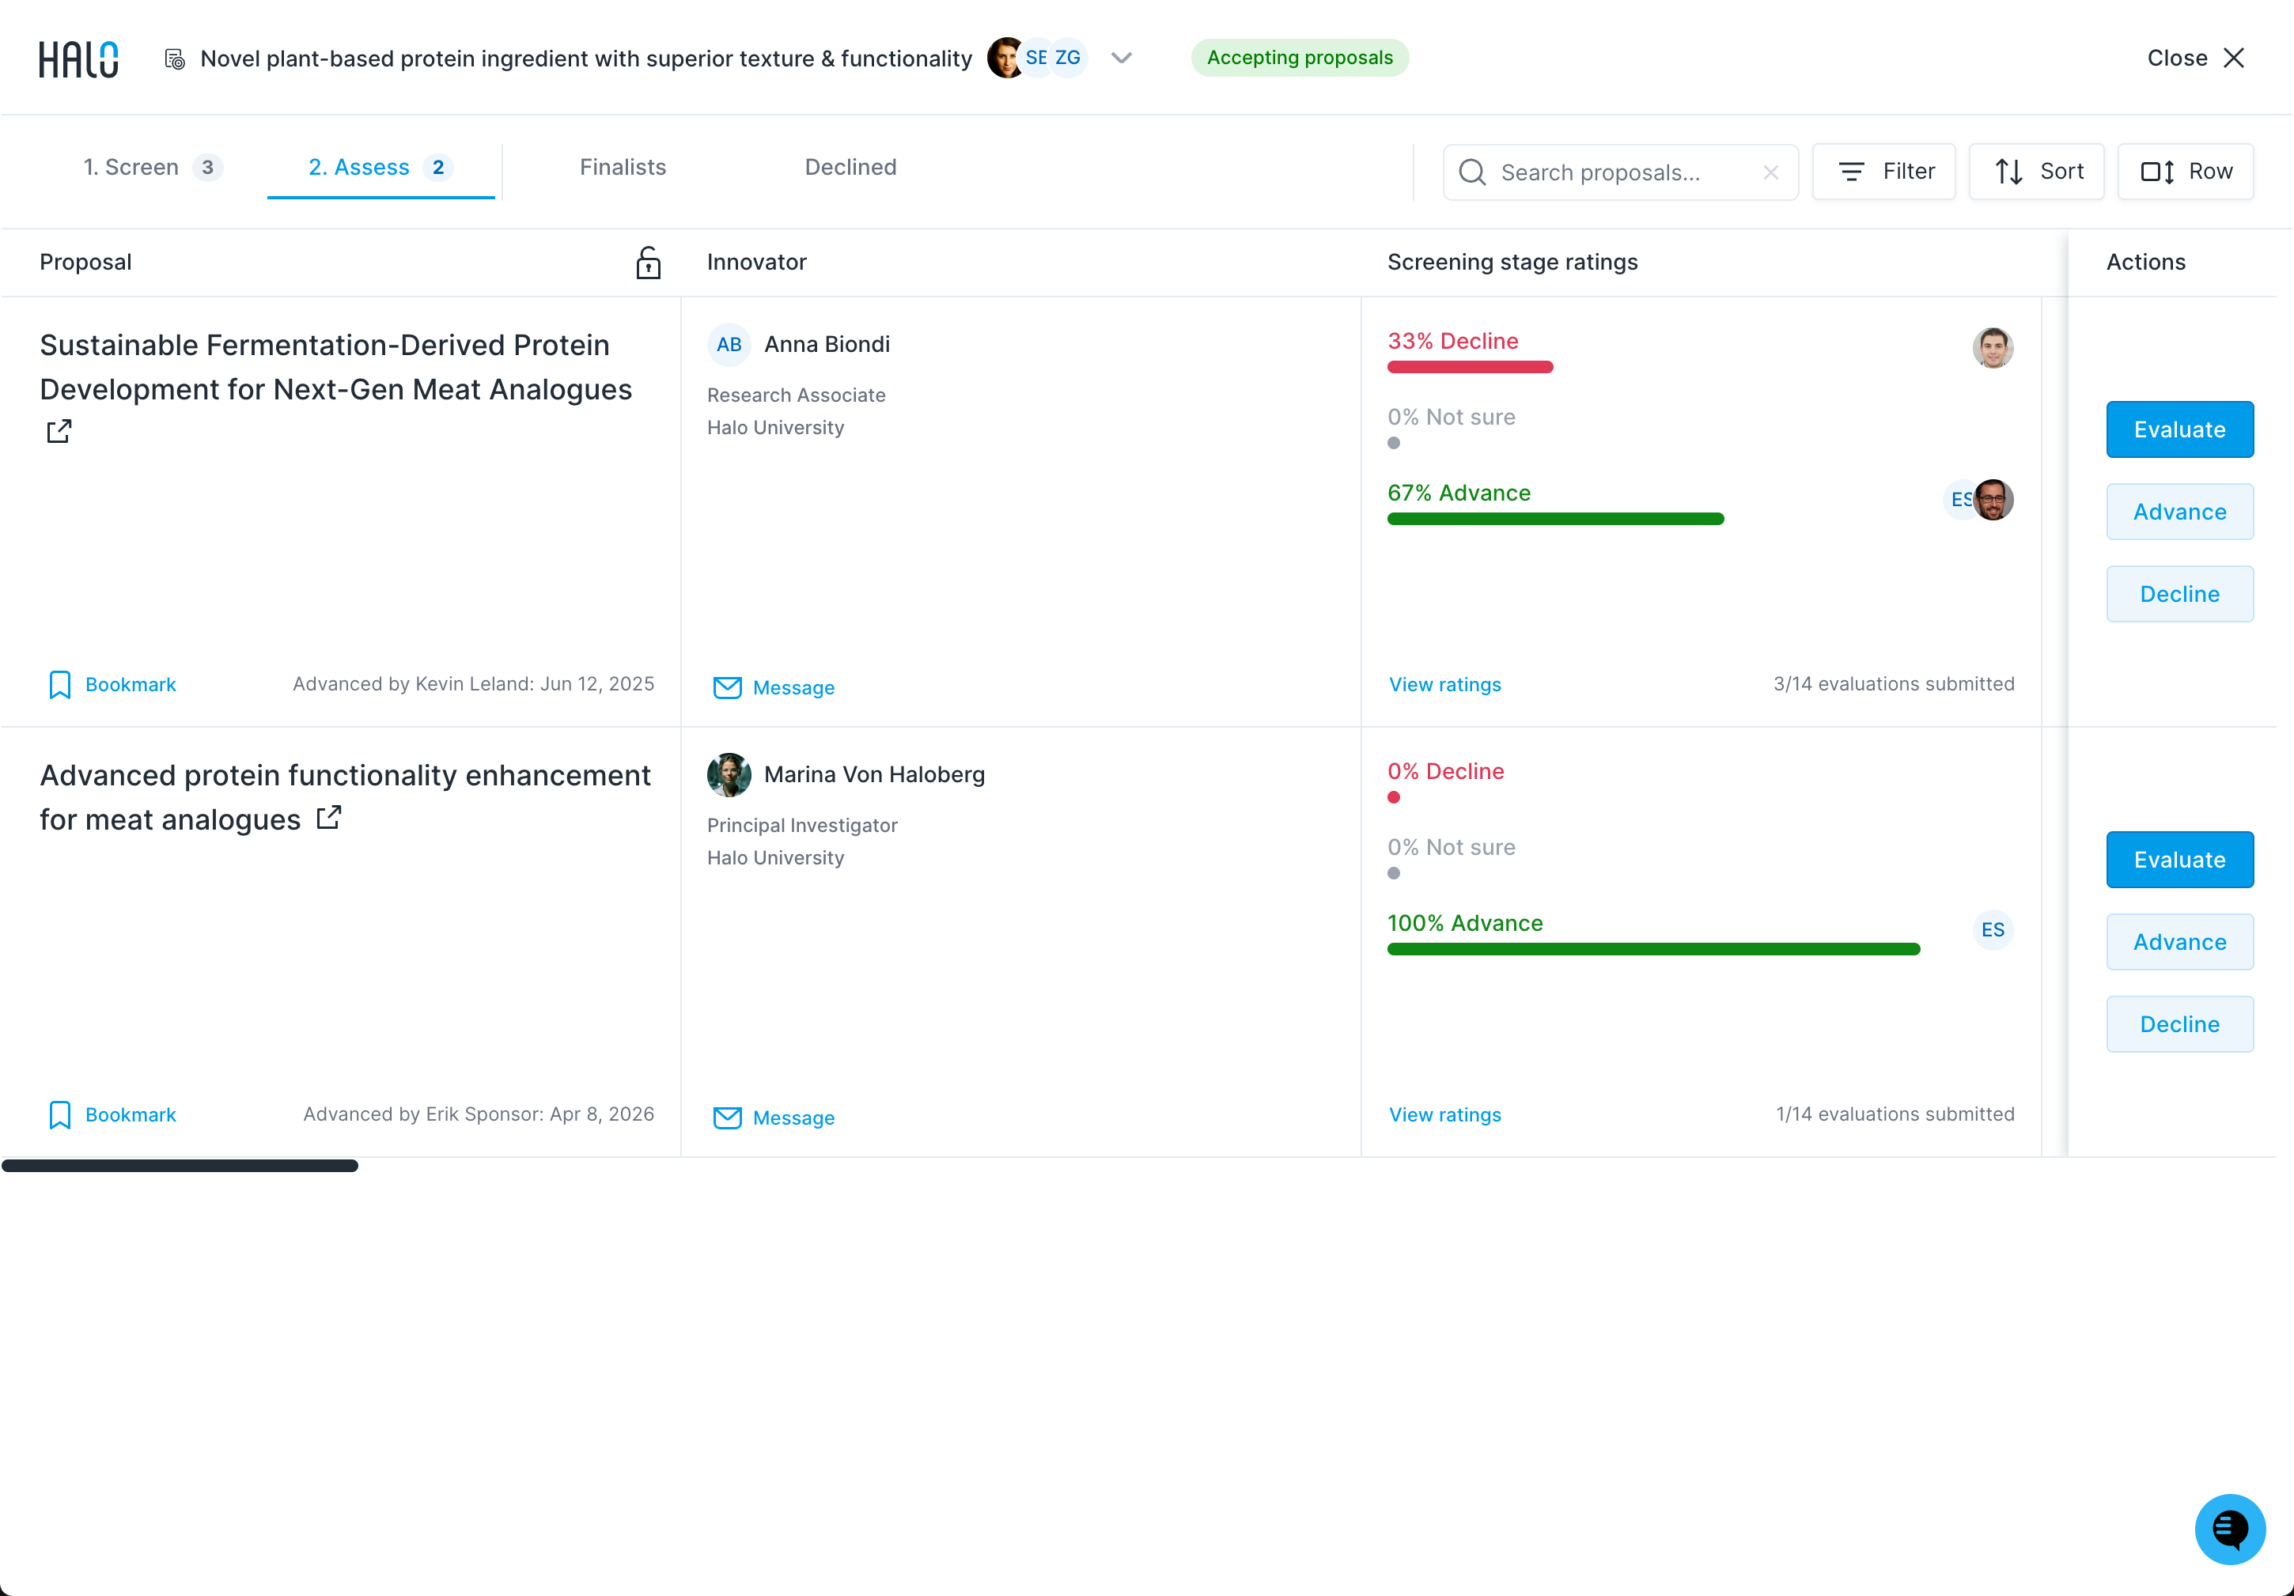
Task: Click the bearded reviewer photo beside 67% Advance
Action: pyautogui.click(x=1993, y=499)
